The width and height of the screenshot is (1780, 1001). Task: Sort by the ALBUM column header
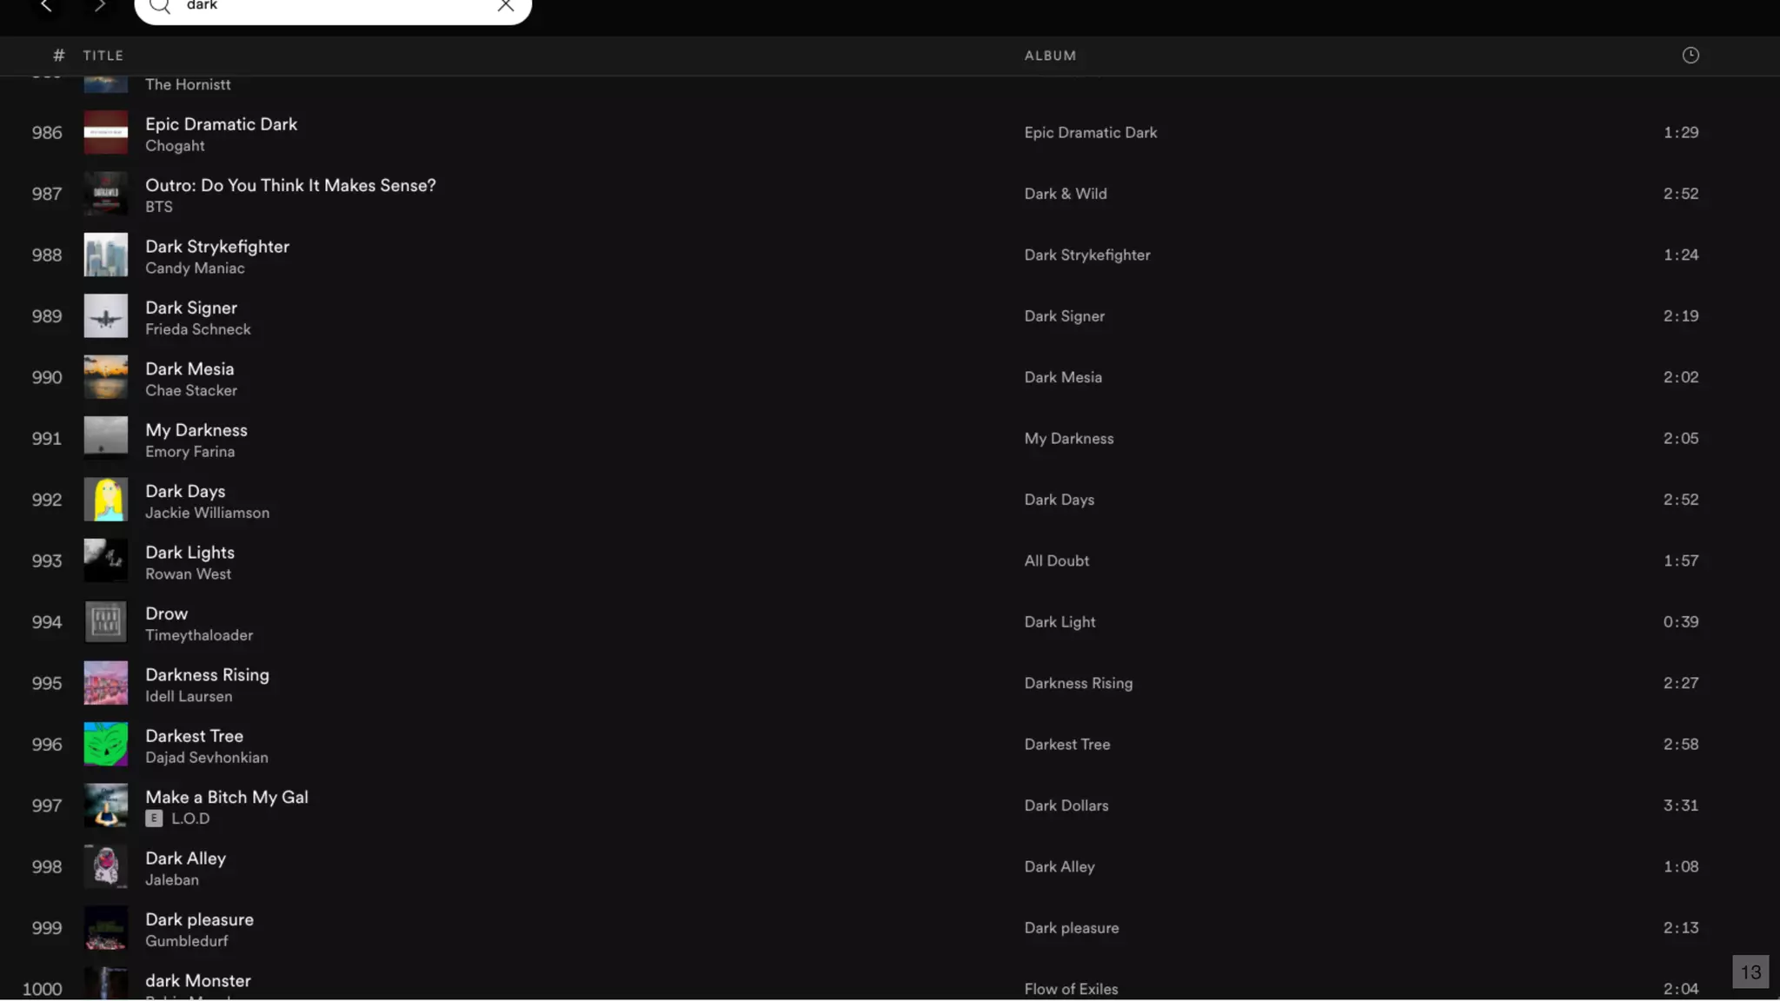1050,56
